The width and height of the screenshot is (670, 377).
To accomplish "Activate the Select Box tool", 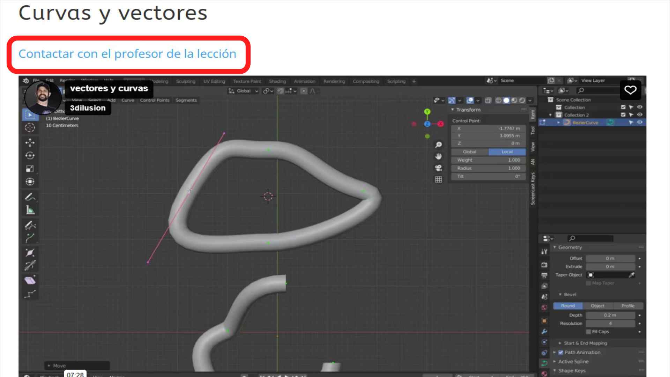I will click(30, 114).
